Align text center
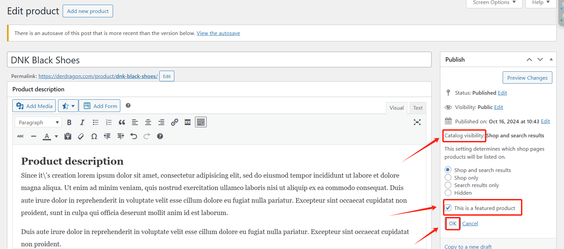 click(x=148, y=122)
